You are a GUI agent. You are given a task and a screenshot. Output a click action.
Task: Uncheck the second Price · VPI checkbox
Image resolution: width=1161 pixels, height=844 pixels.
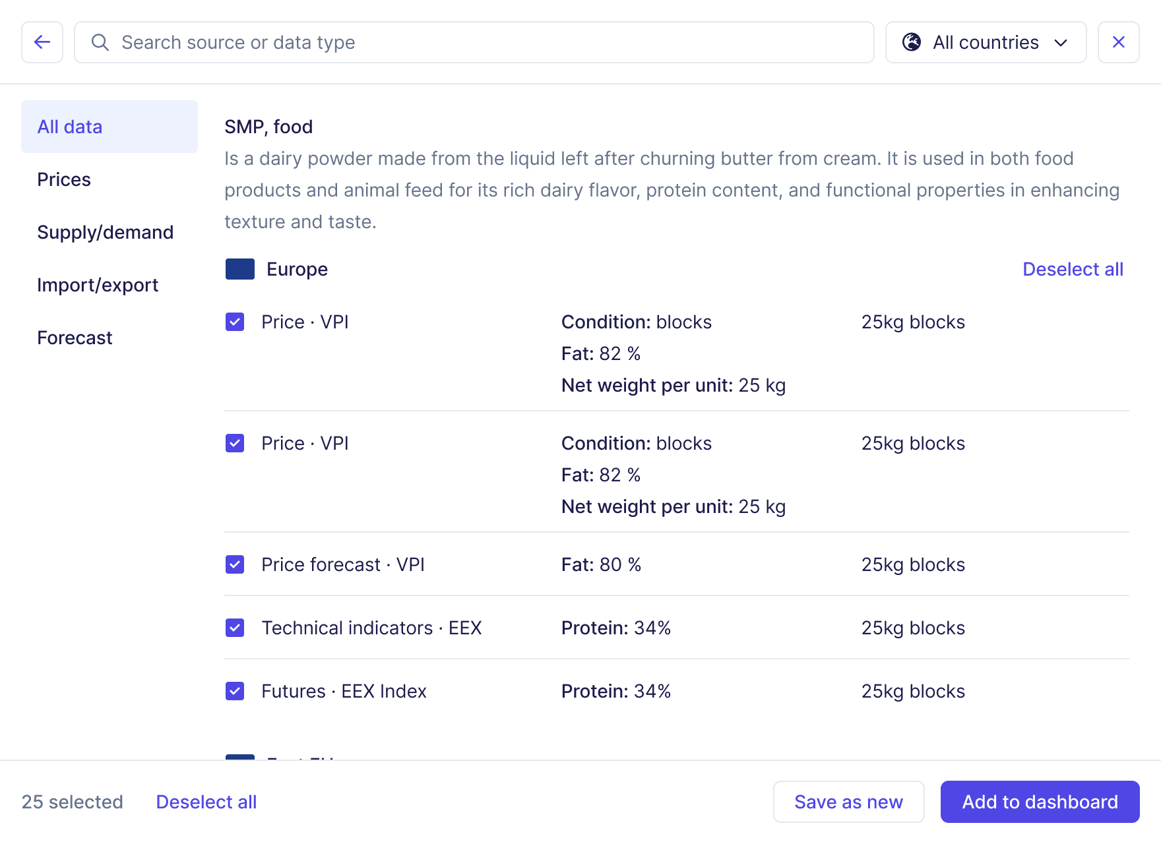point(235,443)
